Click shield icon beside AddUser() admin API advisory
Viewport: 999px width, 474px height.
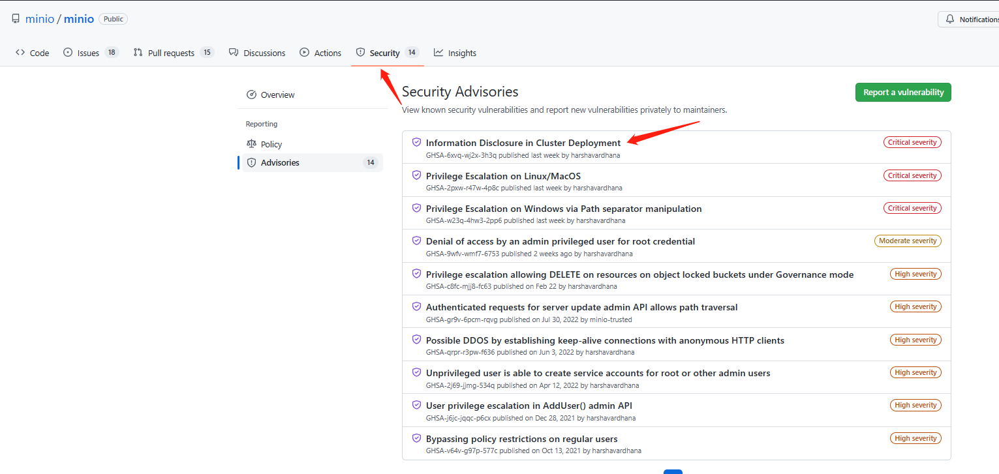click(x=416, y=405)
